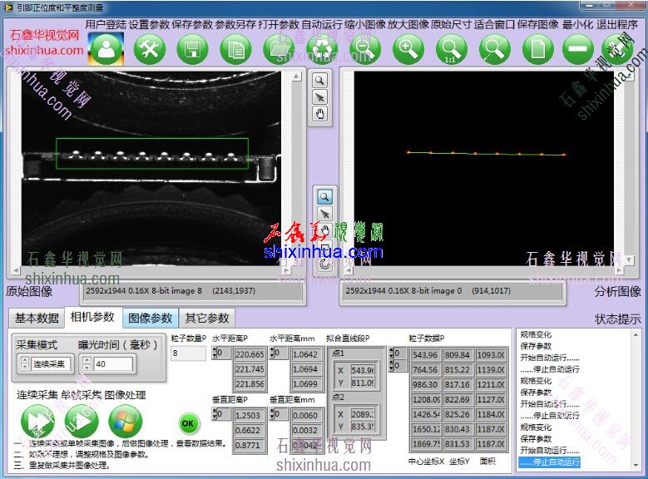
Task: Click the 曝光时间 value field showing 40
Action: [112, 364]
